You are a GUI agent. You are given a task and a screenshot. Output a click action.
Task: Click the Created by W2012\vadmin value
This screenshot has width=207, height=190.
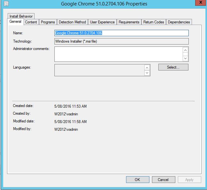click(x=66, y=114)
